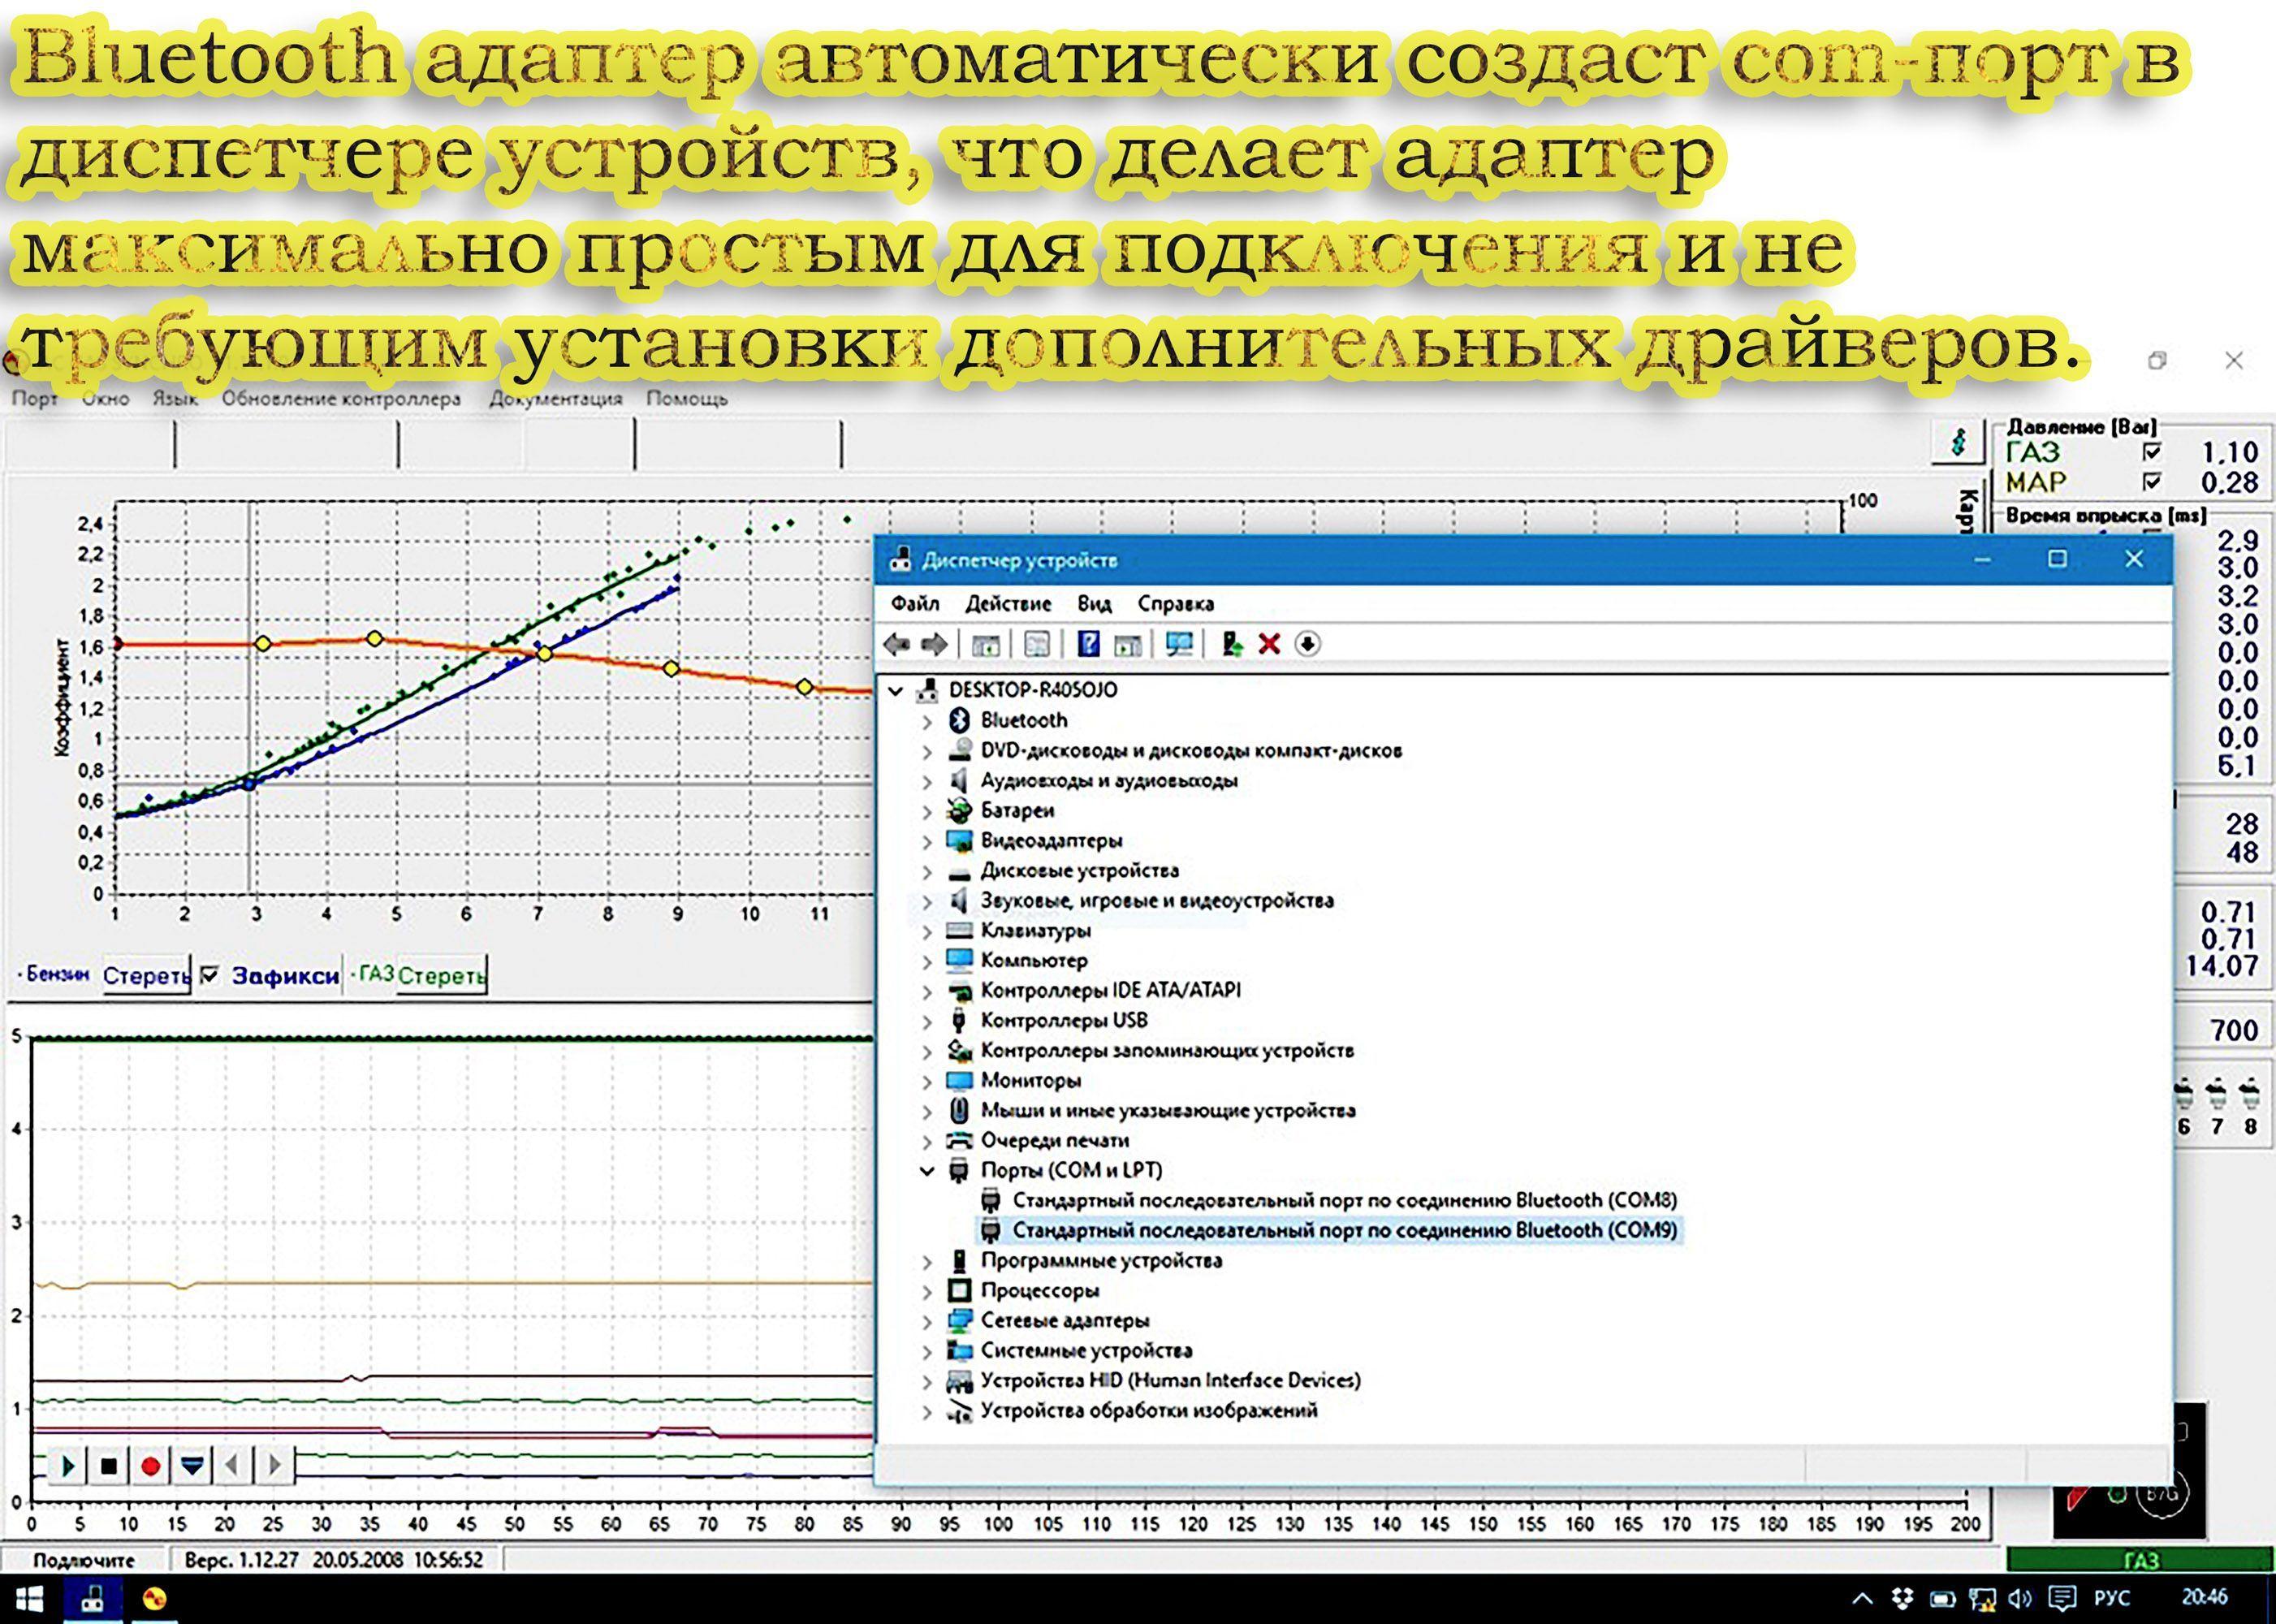This screenshot has height=1624, width=2276.
Task: Collapse the DESKTOP-R40SOJO root node
Action: [896, 690]
